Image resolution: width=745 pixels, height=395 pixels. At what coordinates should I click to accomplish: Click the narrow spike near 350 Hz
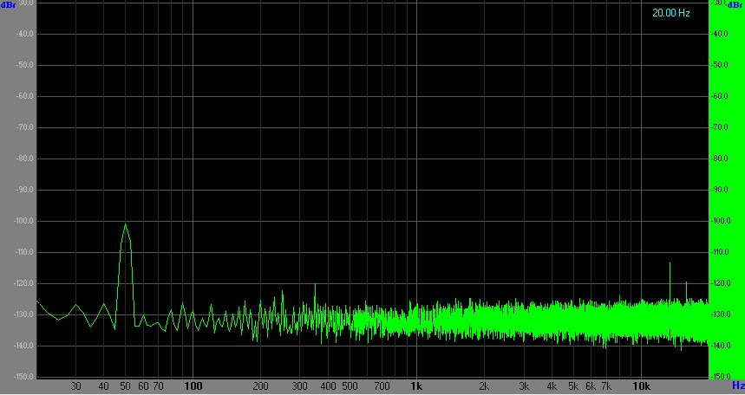click(314, 286)
